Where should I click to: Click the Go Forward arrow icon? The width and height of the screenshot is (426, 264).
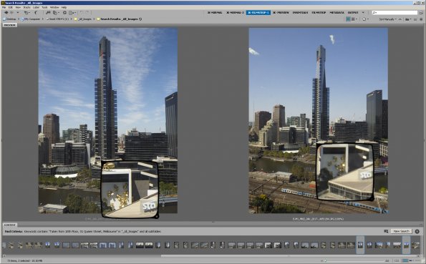pos(12,12)
